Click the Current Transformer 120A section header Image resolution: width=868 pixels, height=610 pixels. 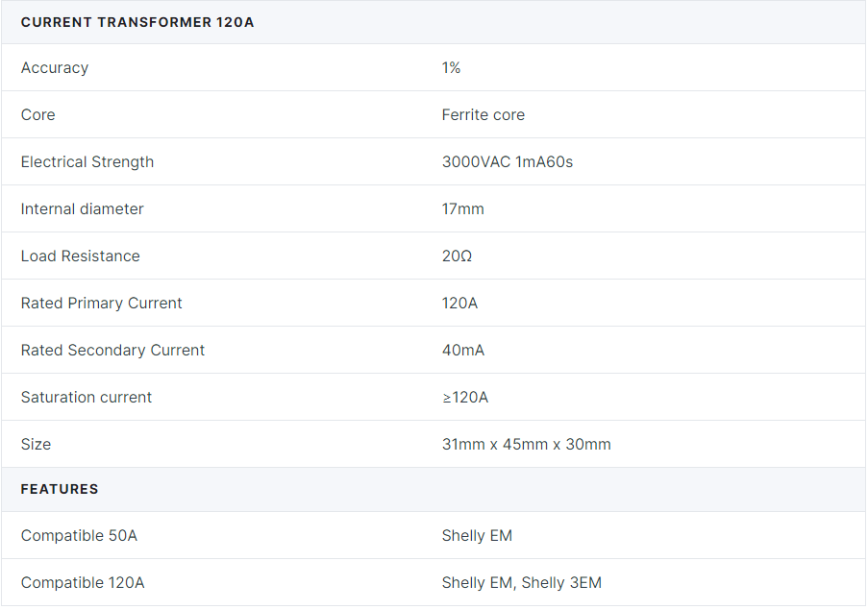pos(137,22)
